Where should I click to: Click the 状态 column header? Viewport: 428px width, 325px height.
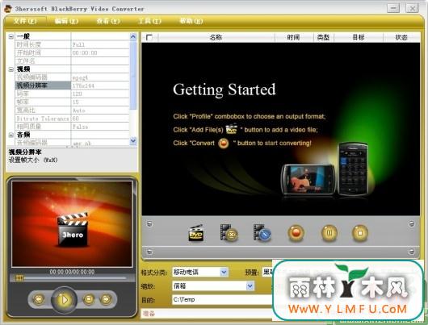pos(401,37)
